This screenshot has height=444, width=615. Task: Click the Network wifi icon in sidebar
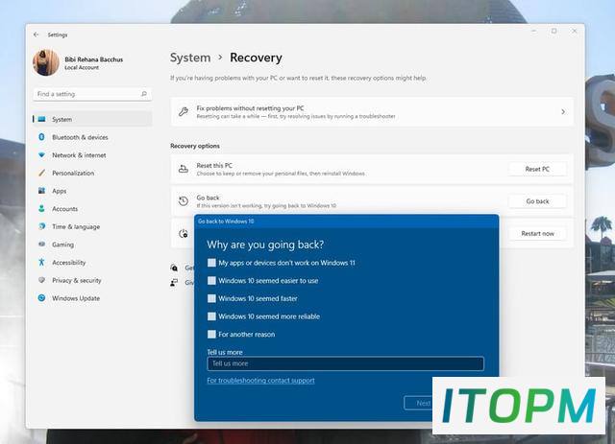(x=41, y=155)
